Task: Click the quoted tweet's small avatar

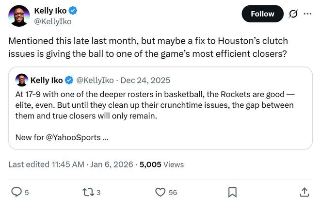Action: click(x=21, y=80)
